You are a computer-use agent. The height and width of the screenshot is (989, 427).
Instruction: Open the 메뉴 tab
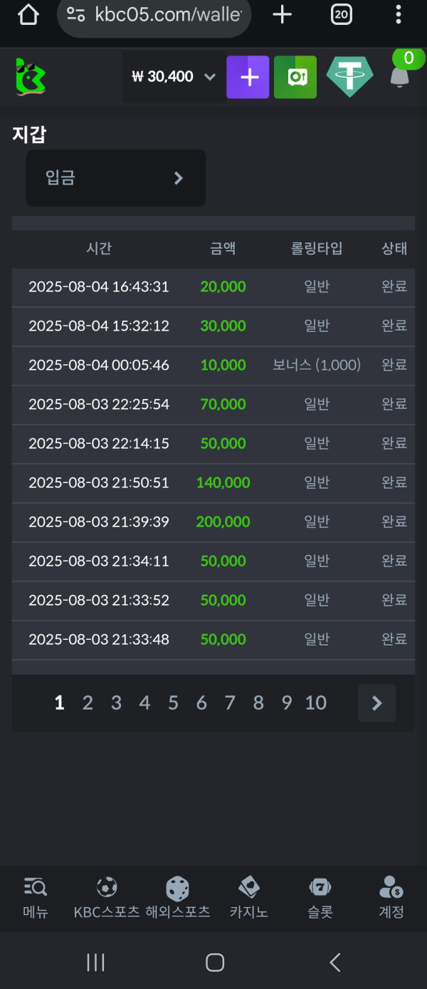click(36, 898)
